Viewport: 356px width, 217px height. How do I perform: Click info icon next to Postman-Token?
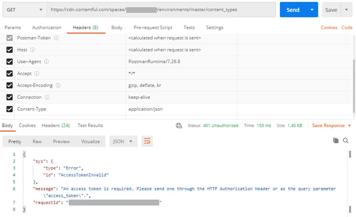coord(56,38)
